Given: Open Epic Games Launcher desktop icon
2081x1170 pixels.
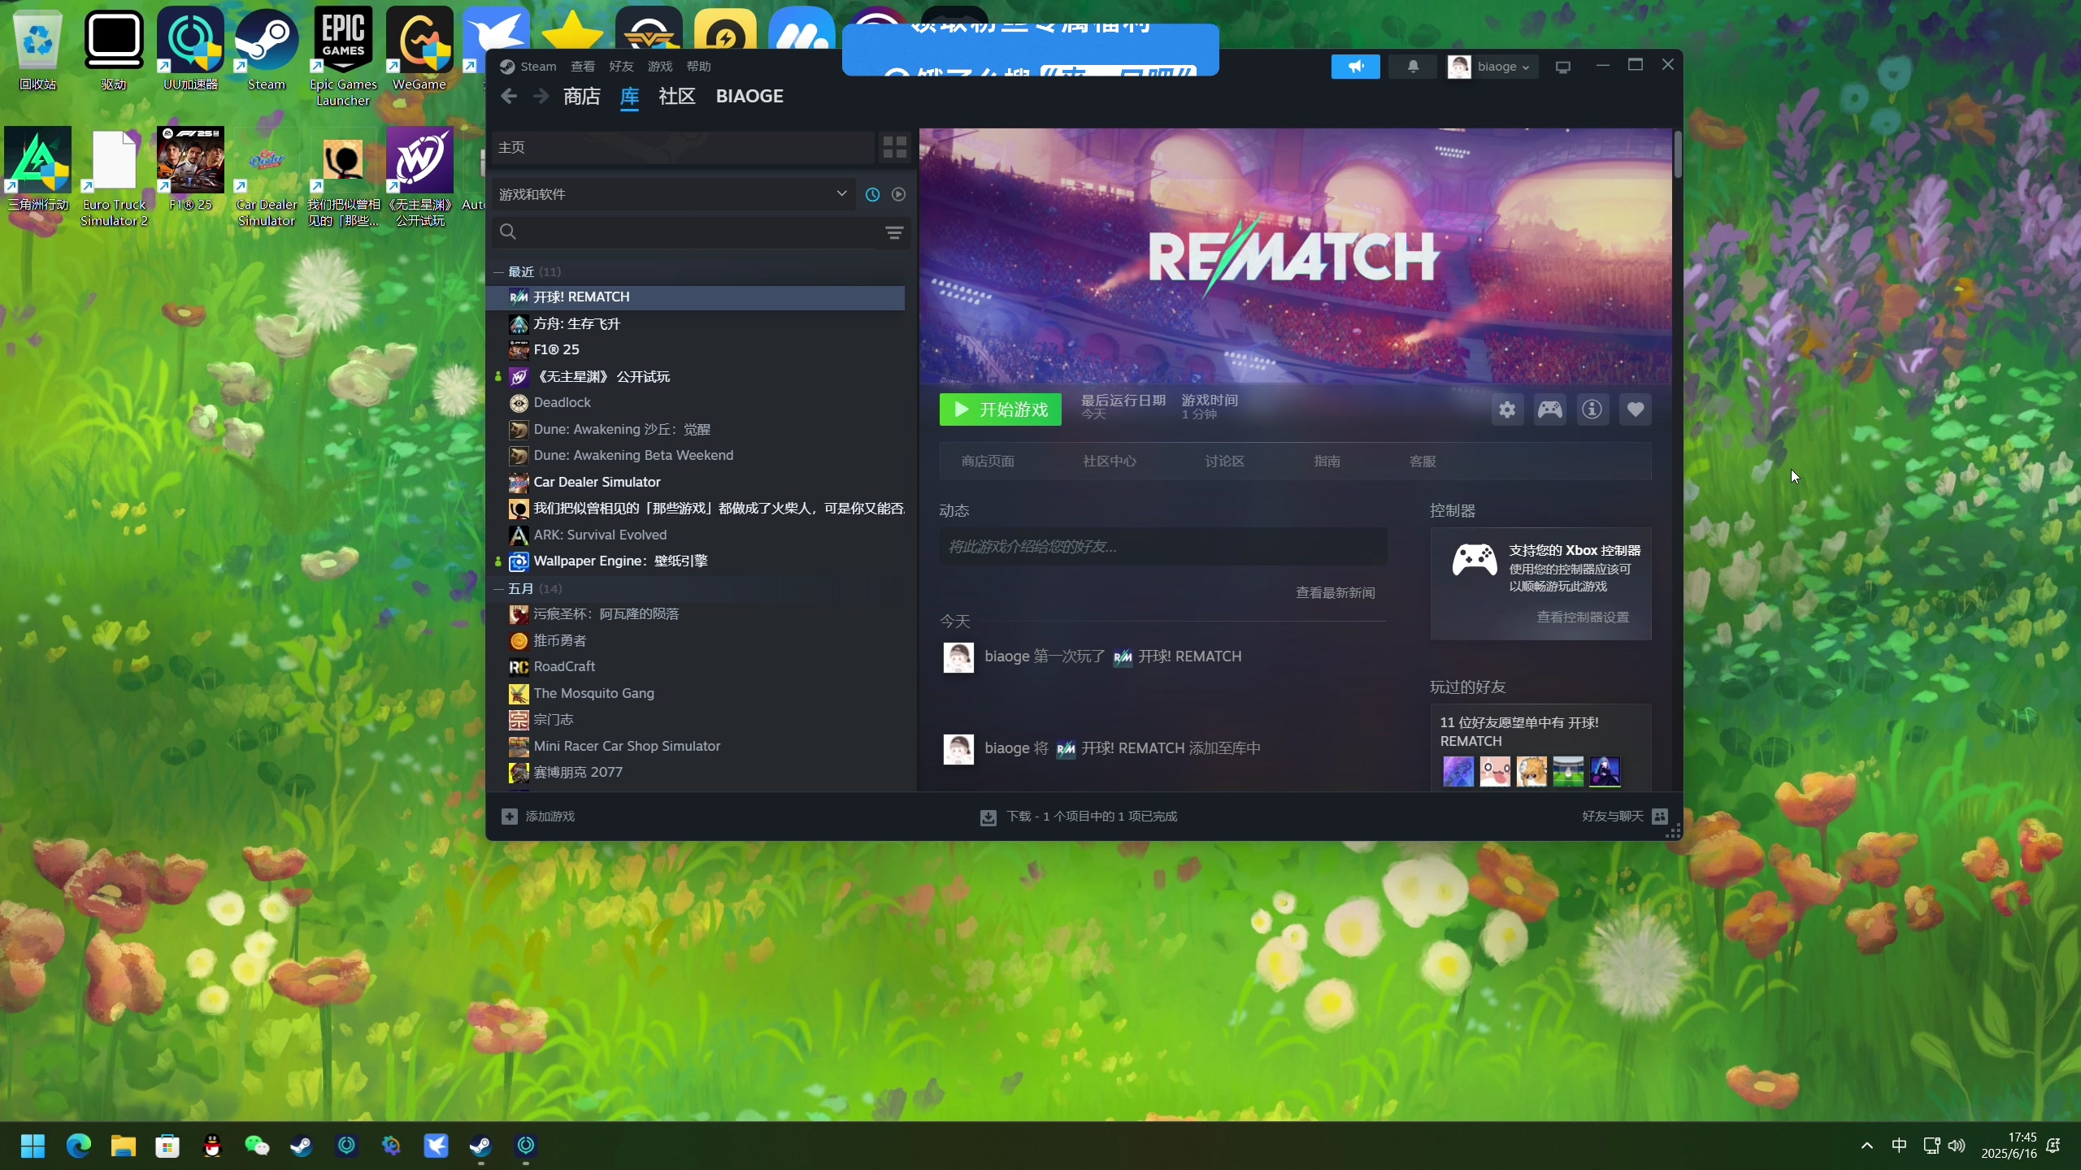Looking at the screenshot, I should (343, 57).
